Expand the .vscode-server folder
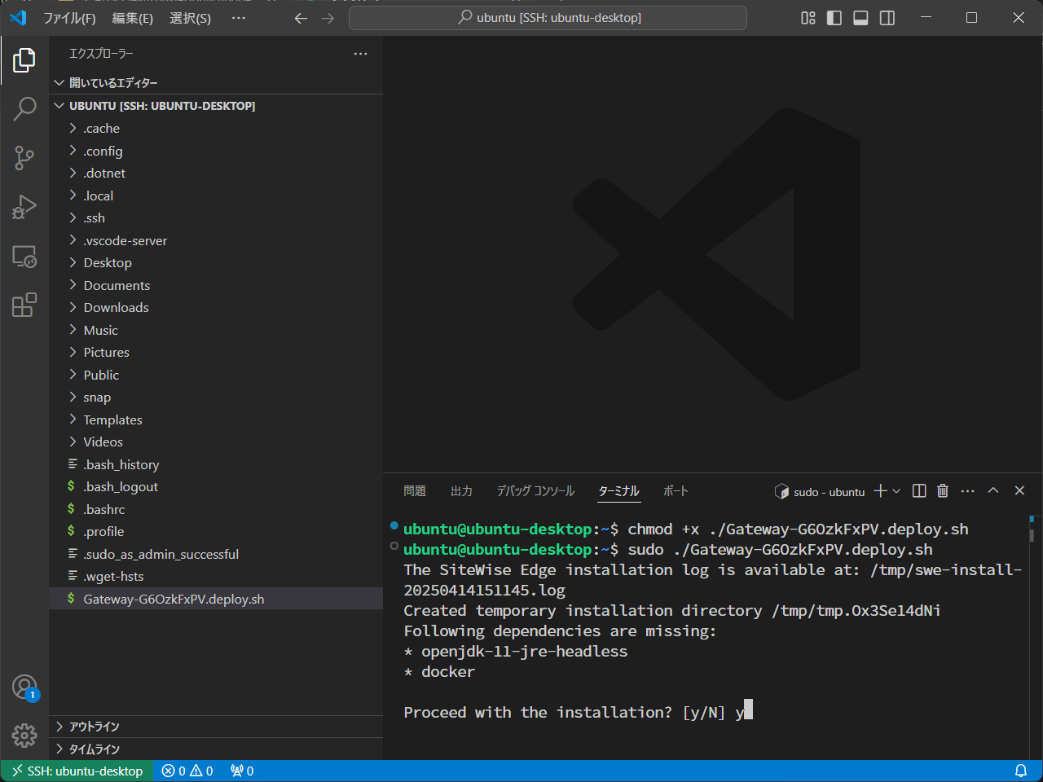The height and width of the screenshot is (782, 1043). (x=216, y=240)
